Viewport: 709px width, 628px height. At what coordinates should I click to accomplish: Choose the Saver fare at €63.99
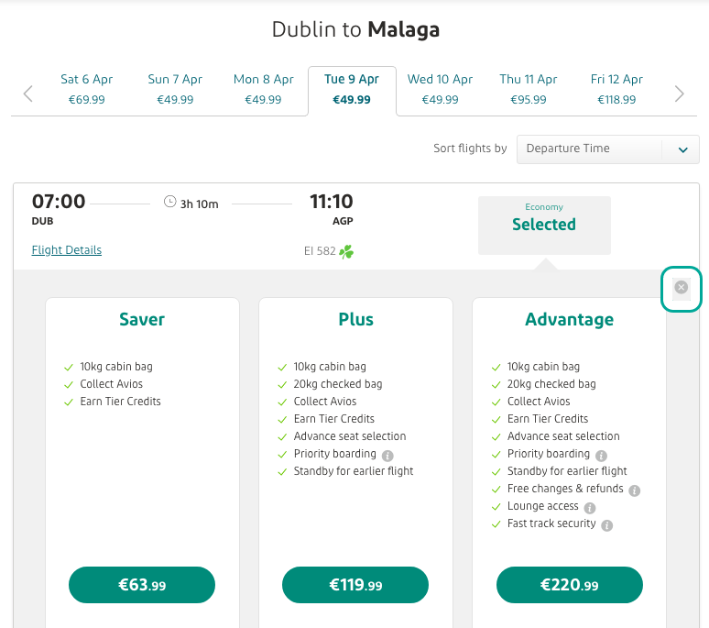click(142, 584)
